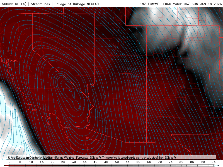Click the "18Z ECMWF" model run label
The image size is (223, 167).
click(149, 4)
